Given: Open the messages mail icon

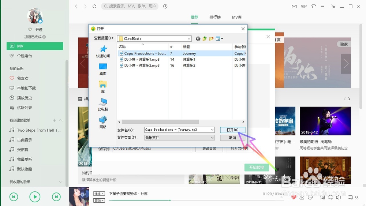Looking at the screenshot, I should (x=294, y=7).
